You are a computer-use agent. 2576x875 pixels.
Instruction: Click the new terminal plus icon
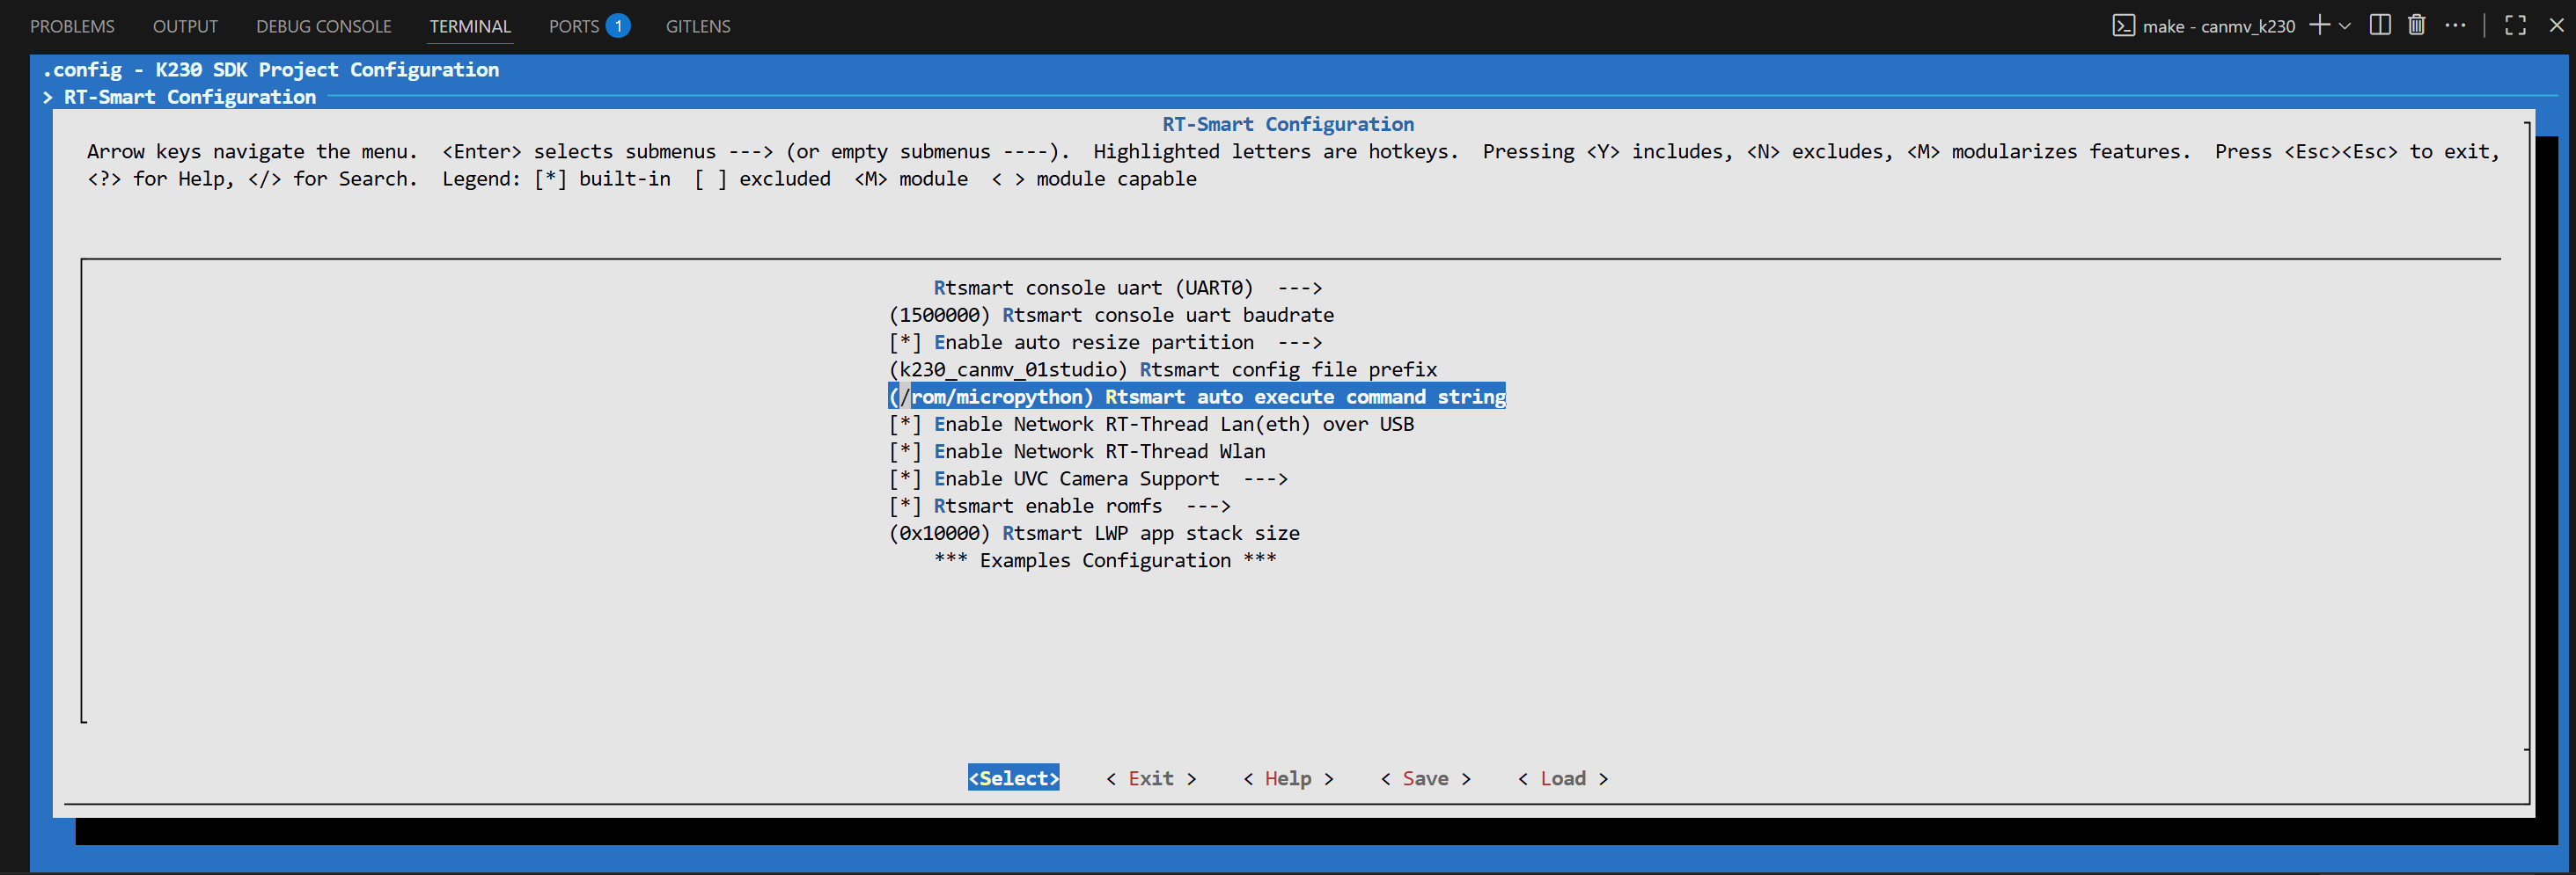(x=2319, y=26)
